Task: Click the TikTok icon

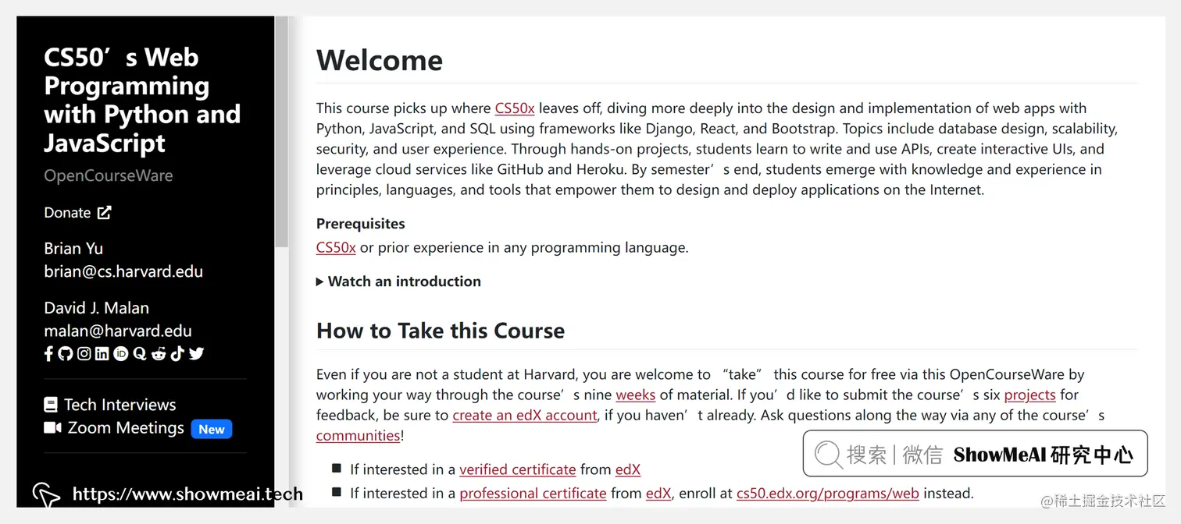Action: tap(177, 353)
